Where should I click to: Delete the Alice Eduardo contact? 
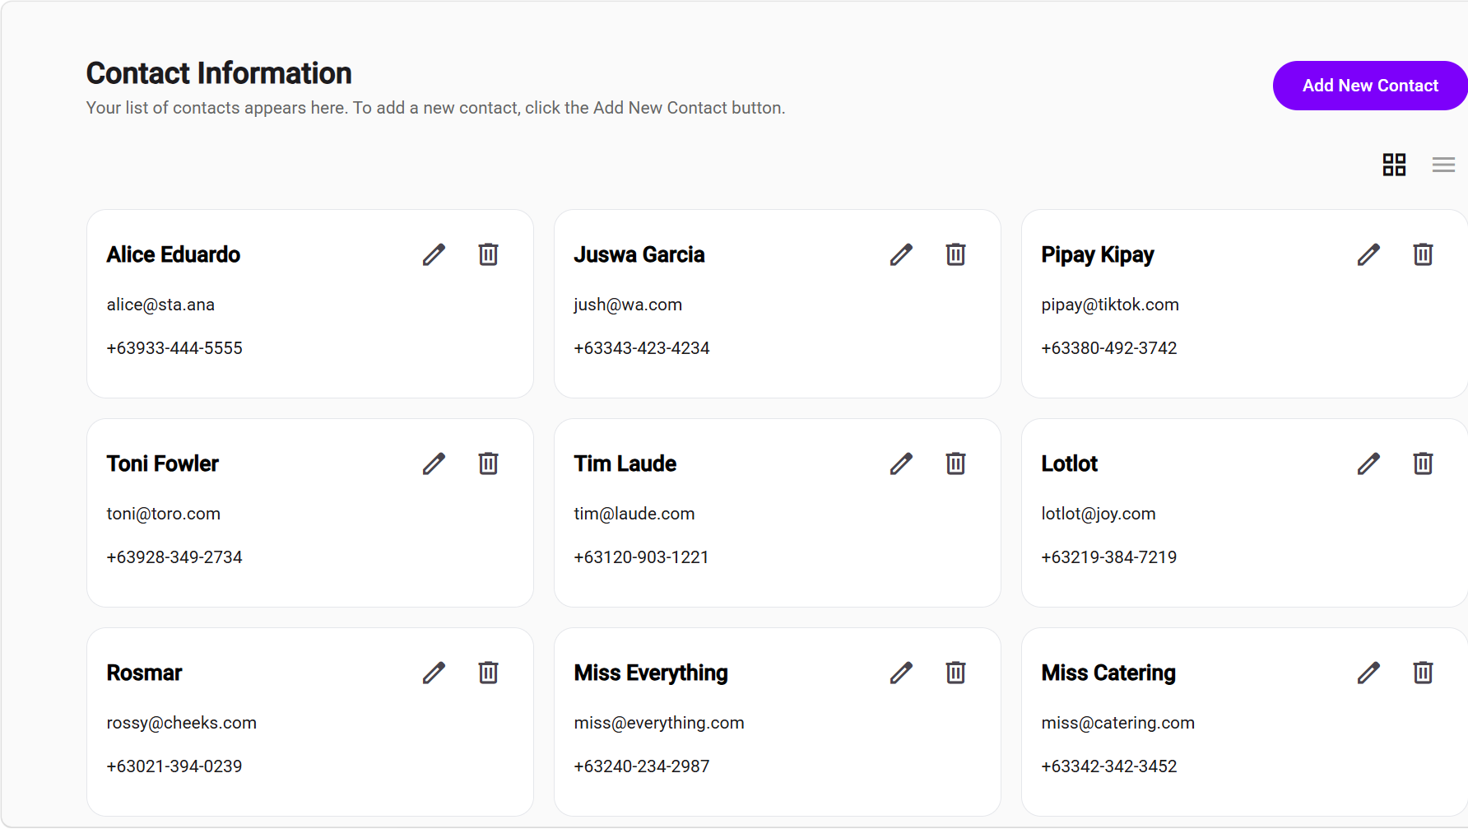coord(489,254)
